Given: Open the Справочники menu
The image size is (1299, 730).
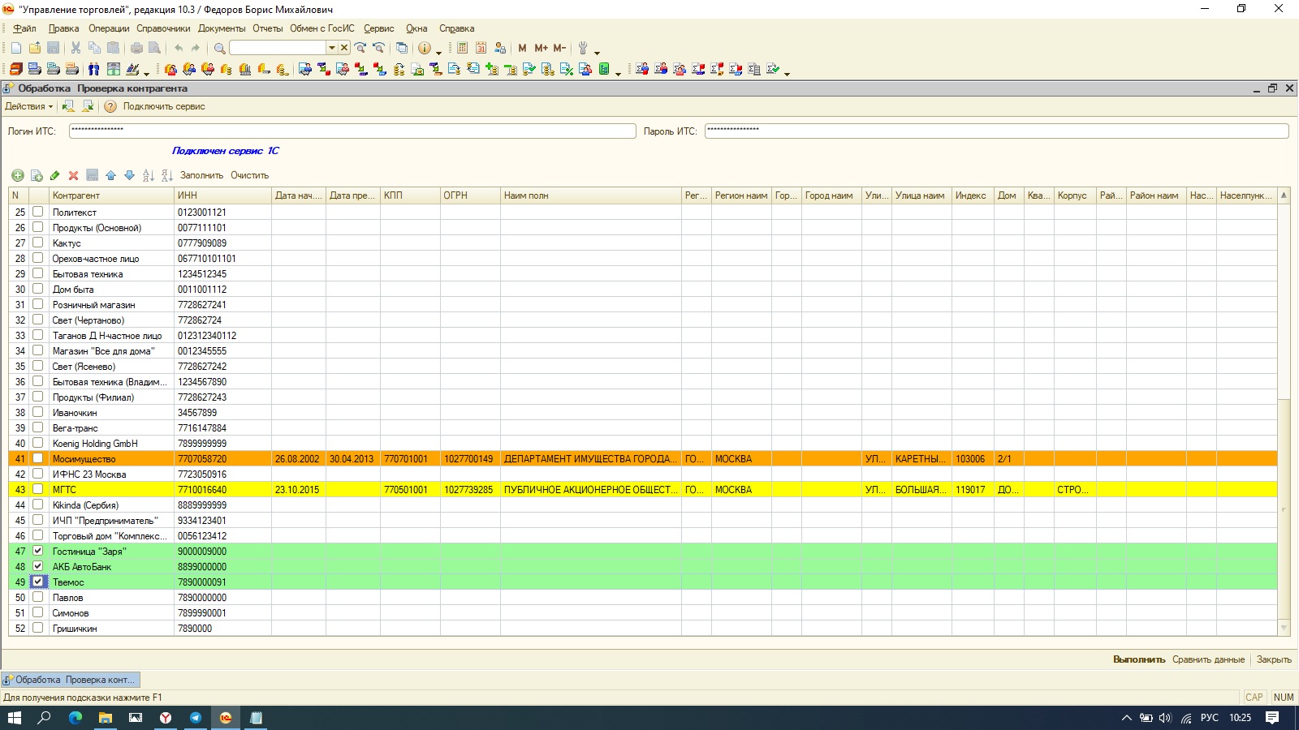Looking at the screenshot, I should pyautogui.click(x=163, y=28).
